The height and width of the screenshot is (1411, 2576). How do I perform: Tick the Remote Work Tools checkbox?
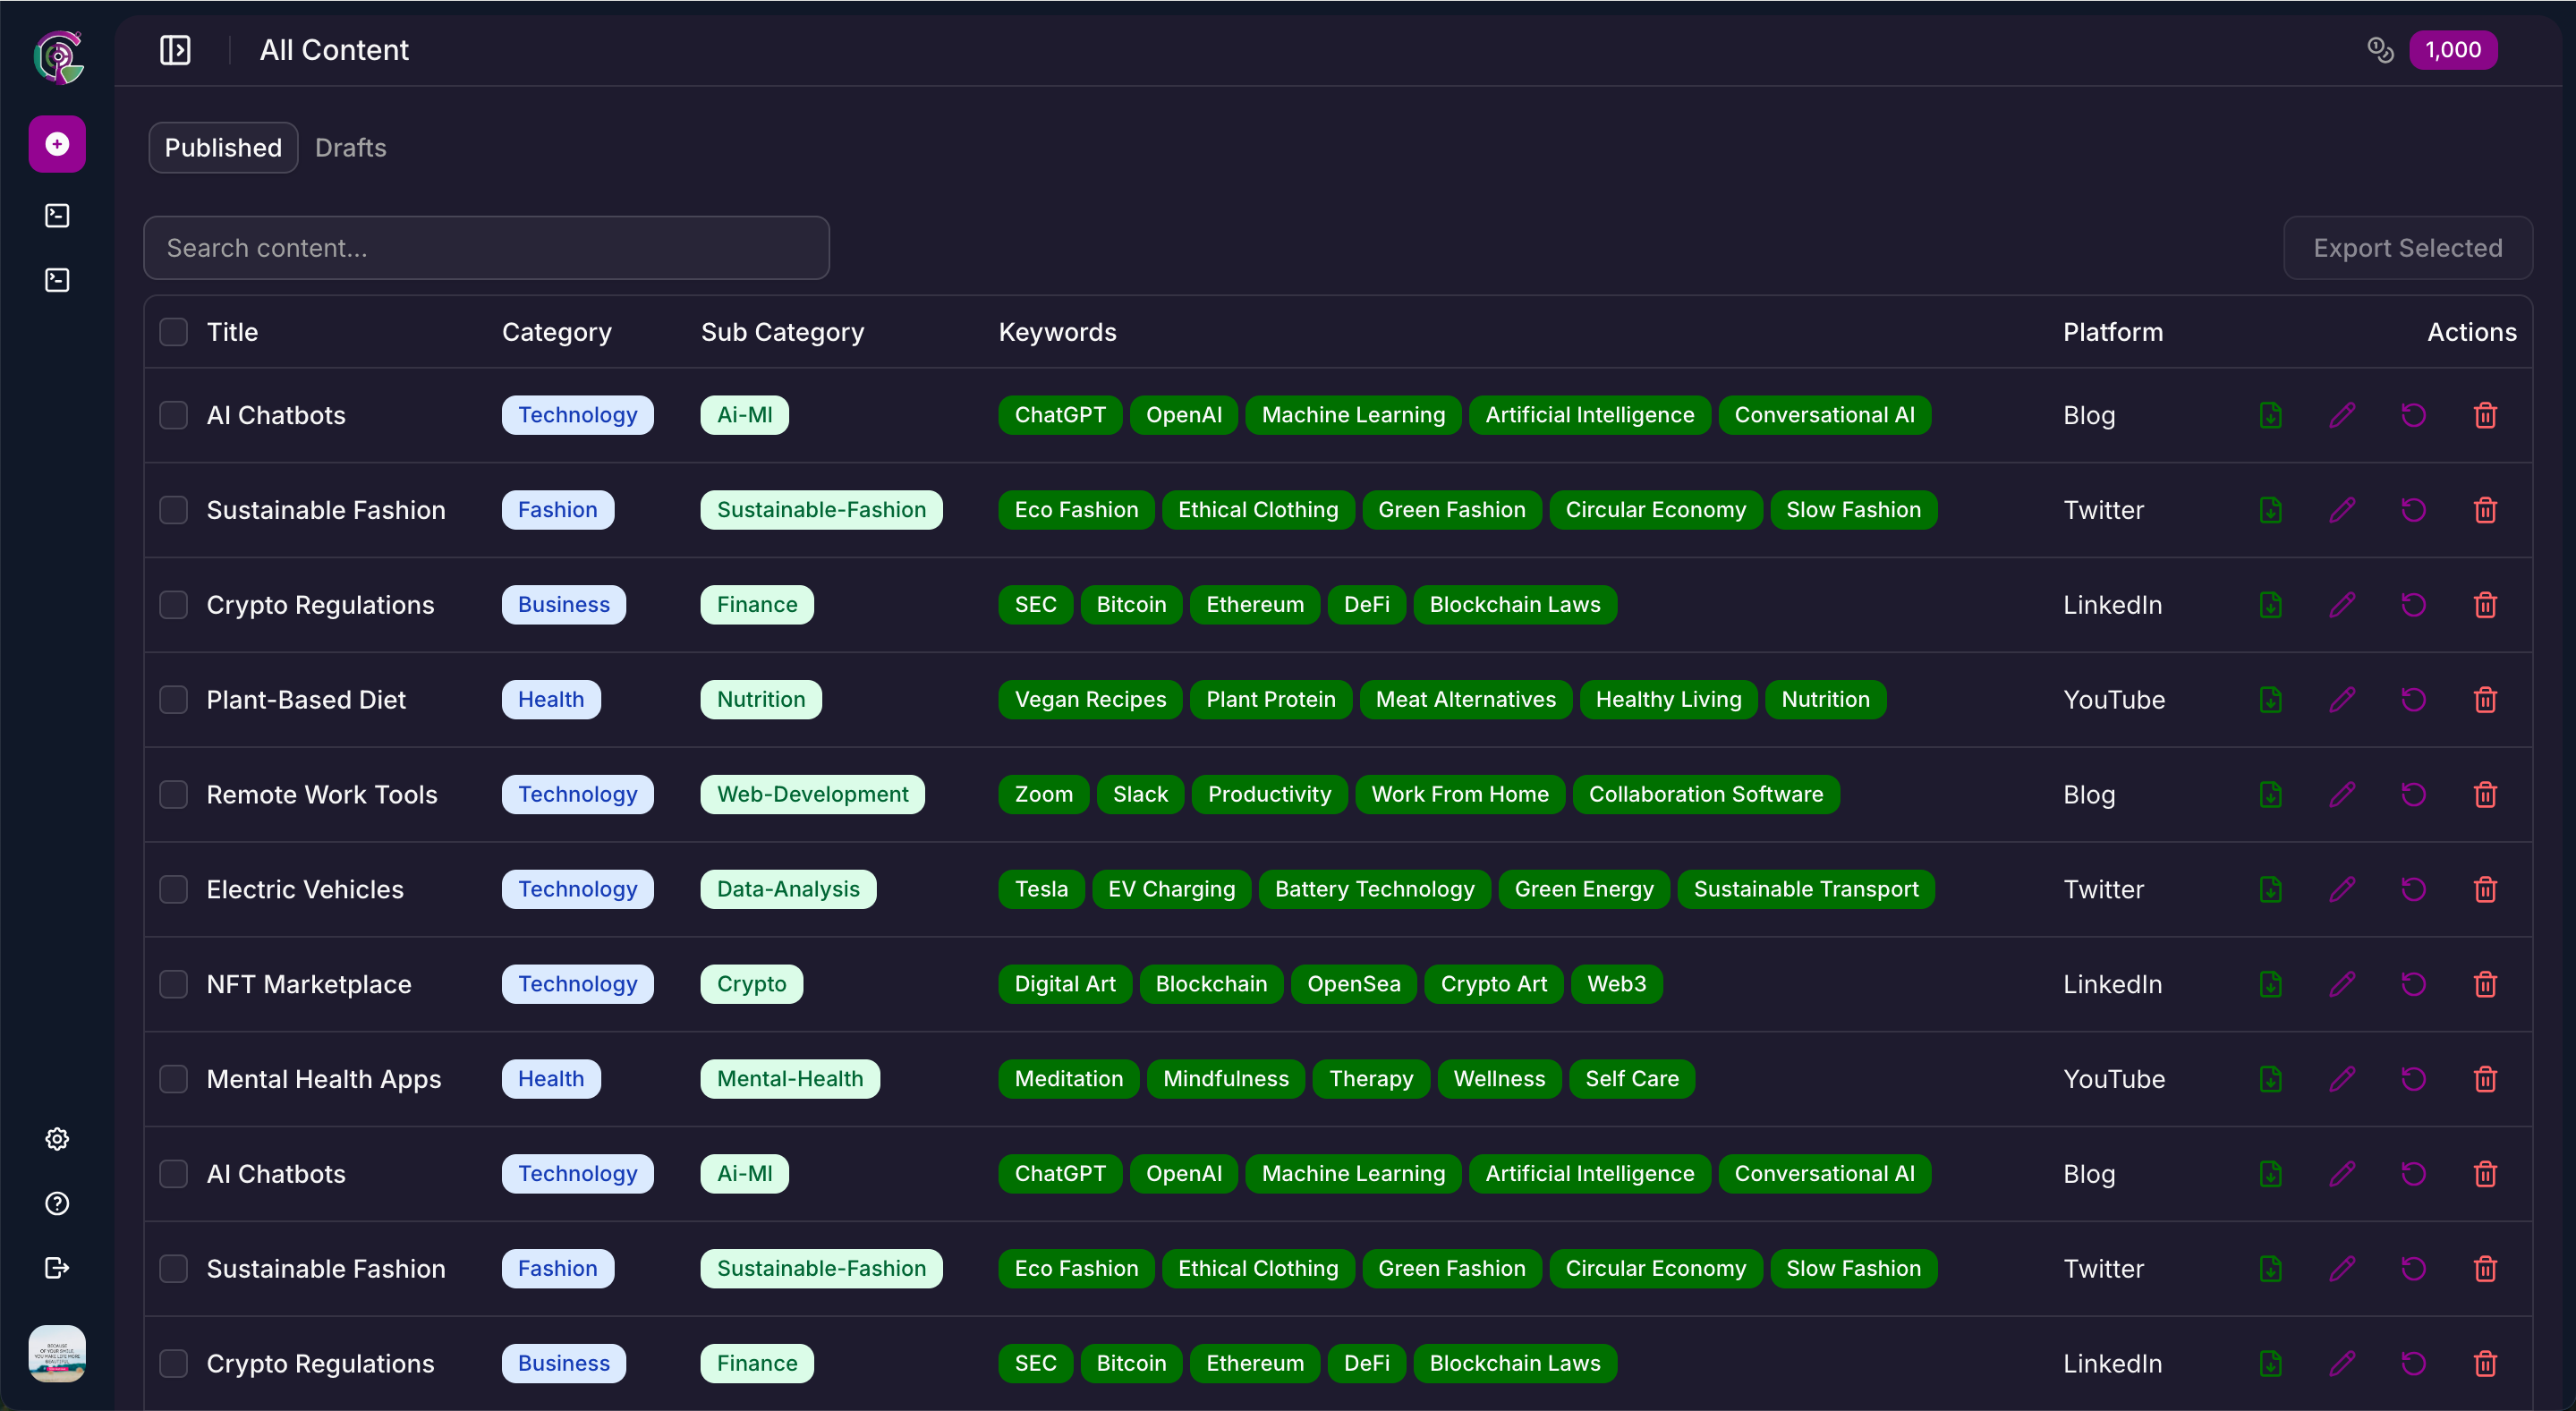coord(174,794)
